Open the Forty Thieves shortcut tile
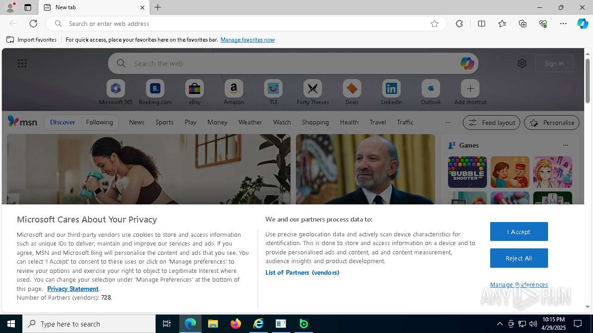 tap(313, 92)
